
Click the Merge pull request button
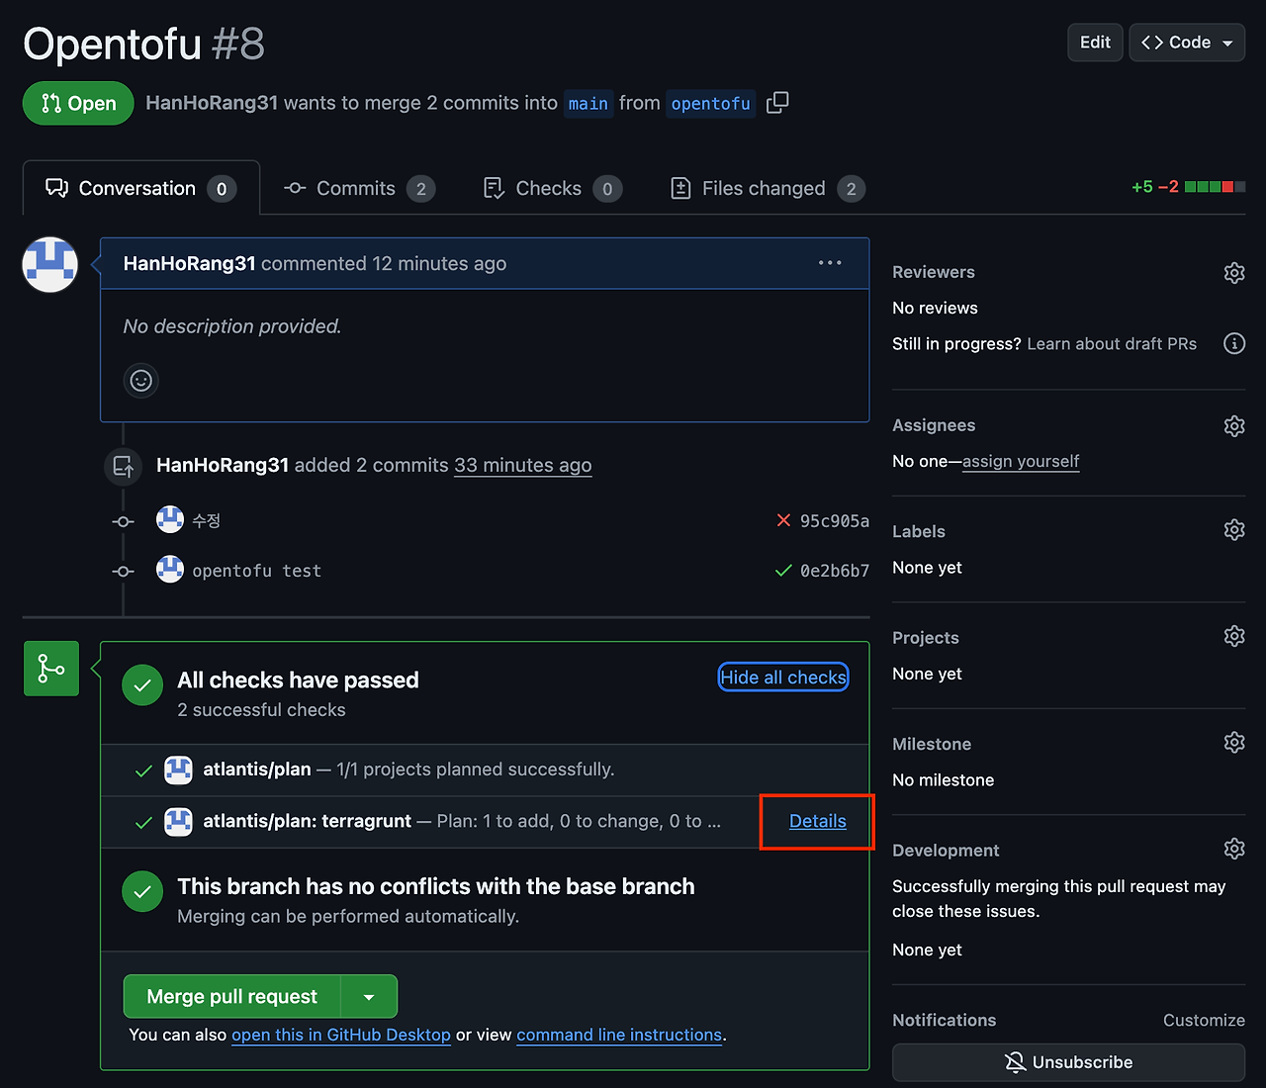coord(232,996)
